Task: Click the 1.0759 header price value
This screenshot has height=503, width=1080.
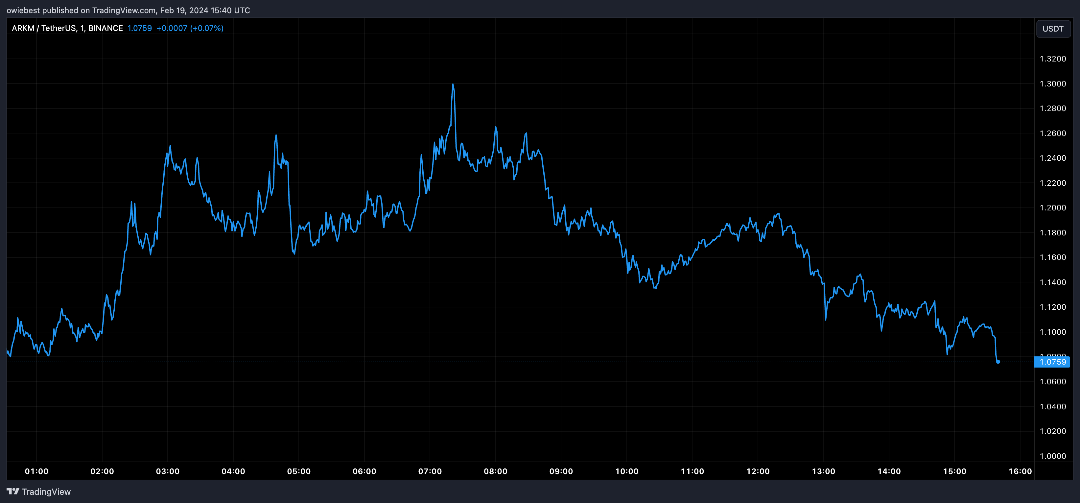Action: 140,28
